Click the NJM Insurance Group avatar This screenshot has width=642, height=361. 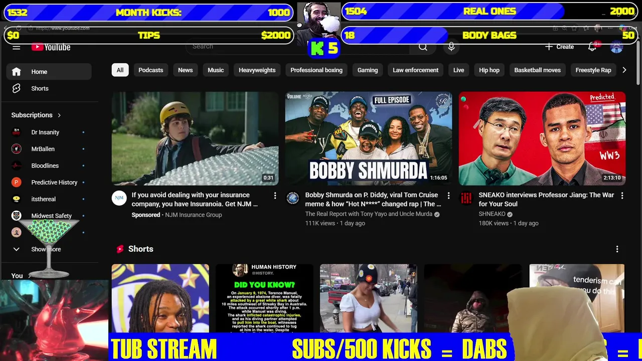pos(119,198)
